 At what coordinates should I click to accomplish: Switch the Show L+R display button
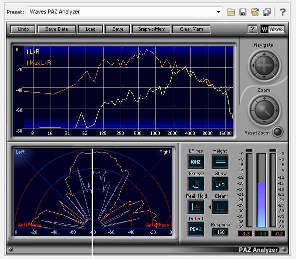[x=220, y=184]
